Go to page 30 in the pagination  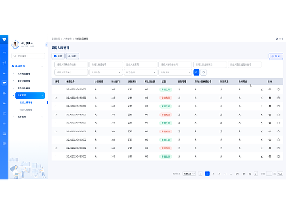tap(237, 174)
